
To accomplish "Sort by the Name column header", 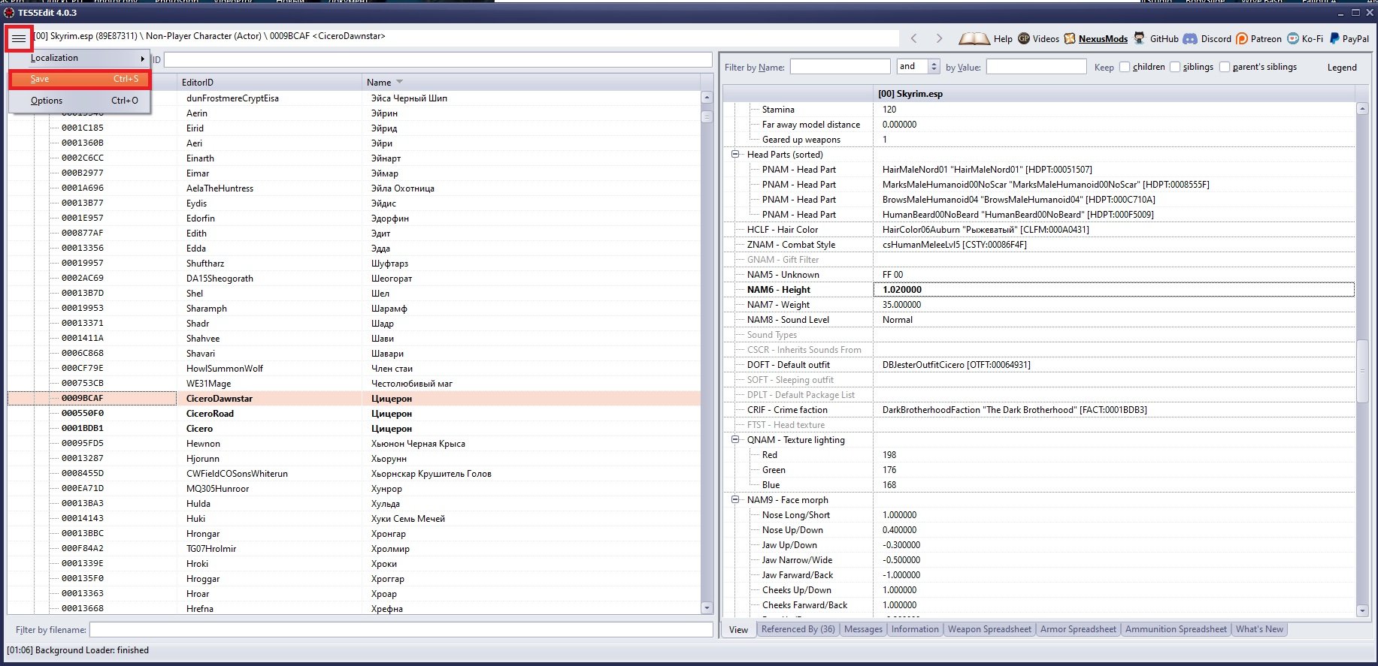I will click(380, 83).
